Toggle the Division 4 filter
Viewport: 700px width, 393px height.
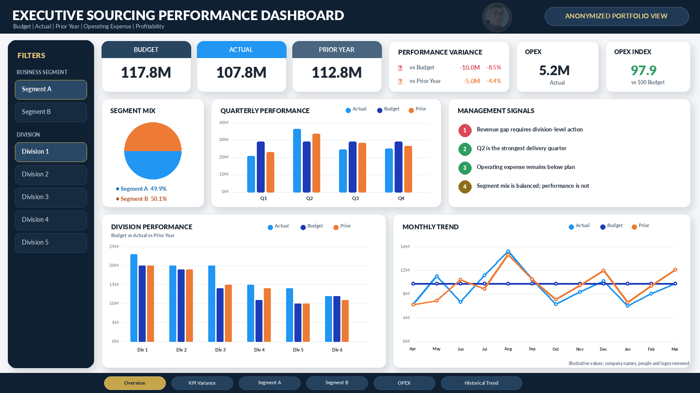point(51,220)
